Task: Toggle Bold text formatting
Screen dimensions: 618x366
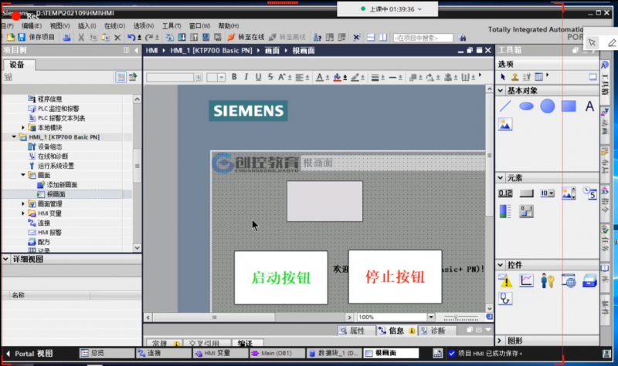Action: click(x=235, y=77)
